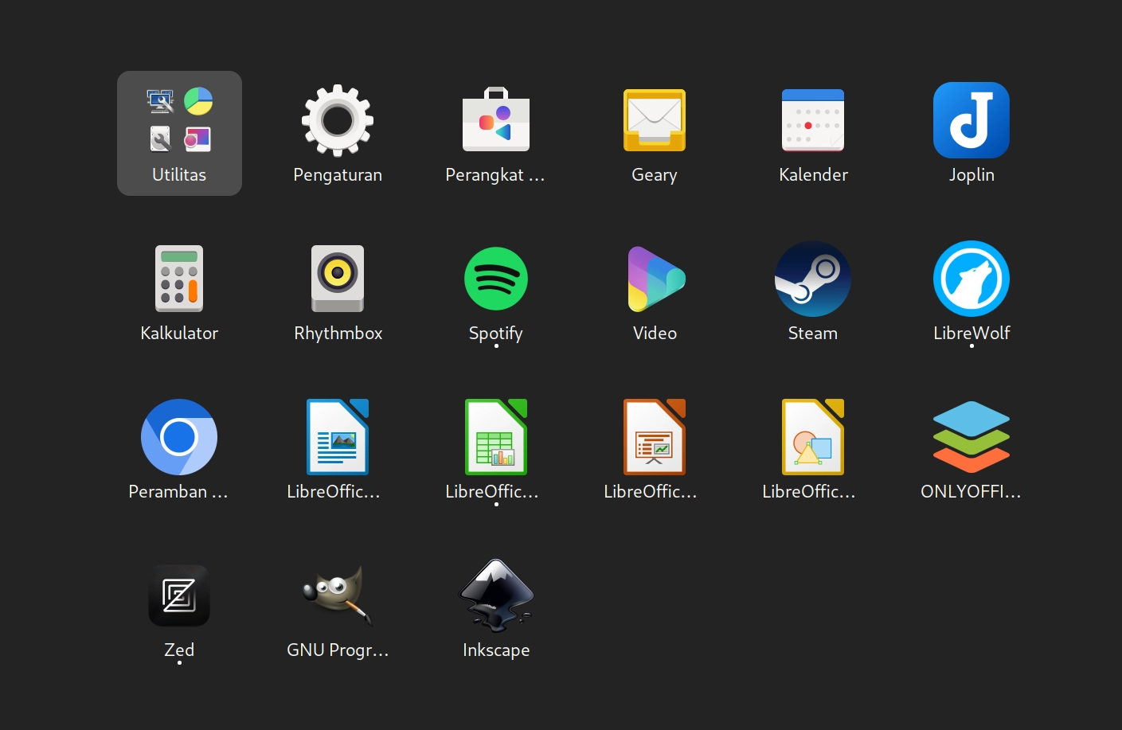This screenshot has width=1122, height=730.
Task: Open LibreOffice Writer document editor
Action: [x=338, y=437]
